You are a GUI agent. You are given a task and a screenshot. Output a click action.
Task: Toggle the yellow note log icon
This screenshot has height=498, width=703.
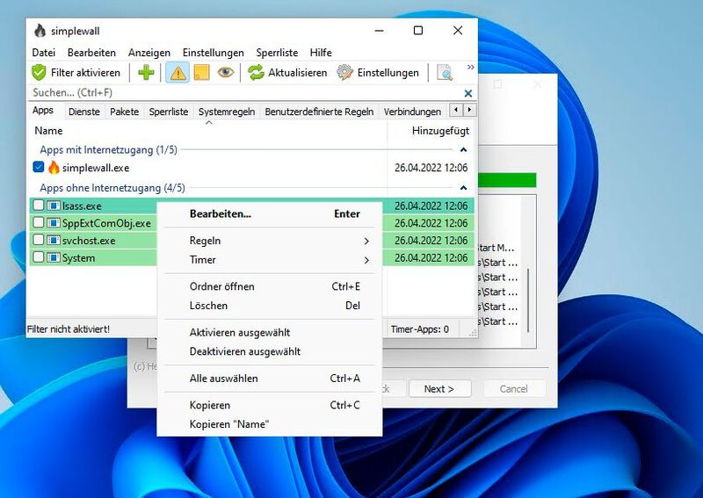[x=201, y=73]
